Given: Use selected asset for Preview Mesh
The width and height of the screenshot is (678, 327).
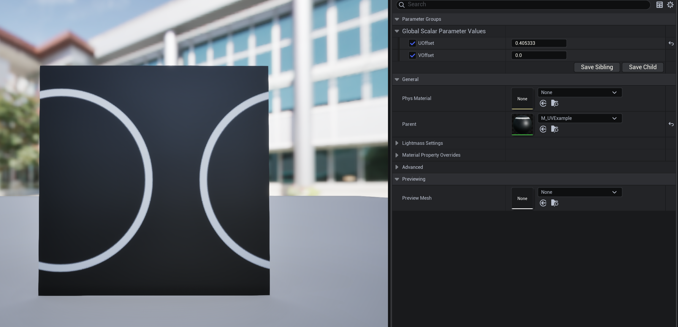Looking at the screenshot, I should [543, 203].
